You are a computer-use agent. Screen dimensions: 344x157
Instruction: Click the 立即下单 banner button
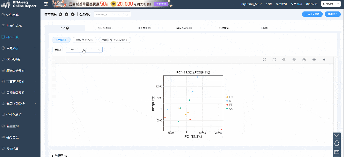tap(161, 4)
